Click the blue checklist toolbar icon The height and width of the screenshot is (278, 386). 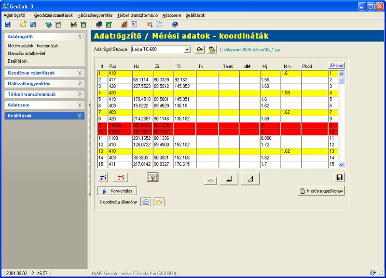[159, 25]
